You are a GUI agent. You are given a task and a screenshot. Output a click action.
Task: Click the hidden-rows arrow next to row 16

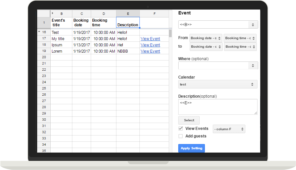pyautogui.click(x=39, y=32)
